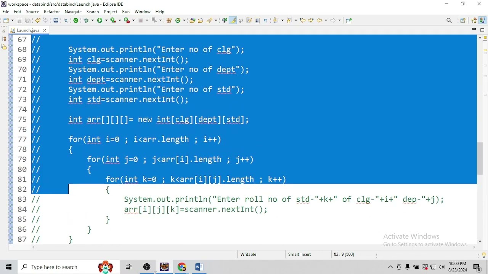The image size is (488, 274).
Task: Click the External Tools run icon
Action: [127, 21]
